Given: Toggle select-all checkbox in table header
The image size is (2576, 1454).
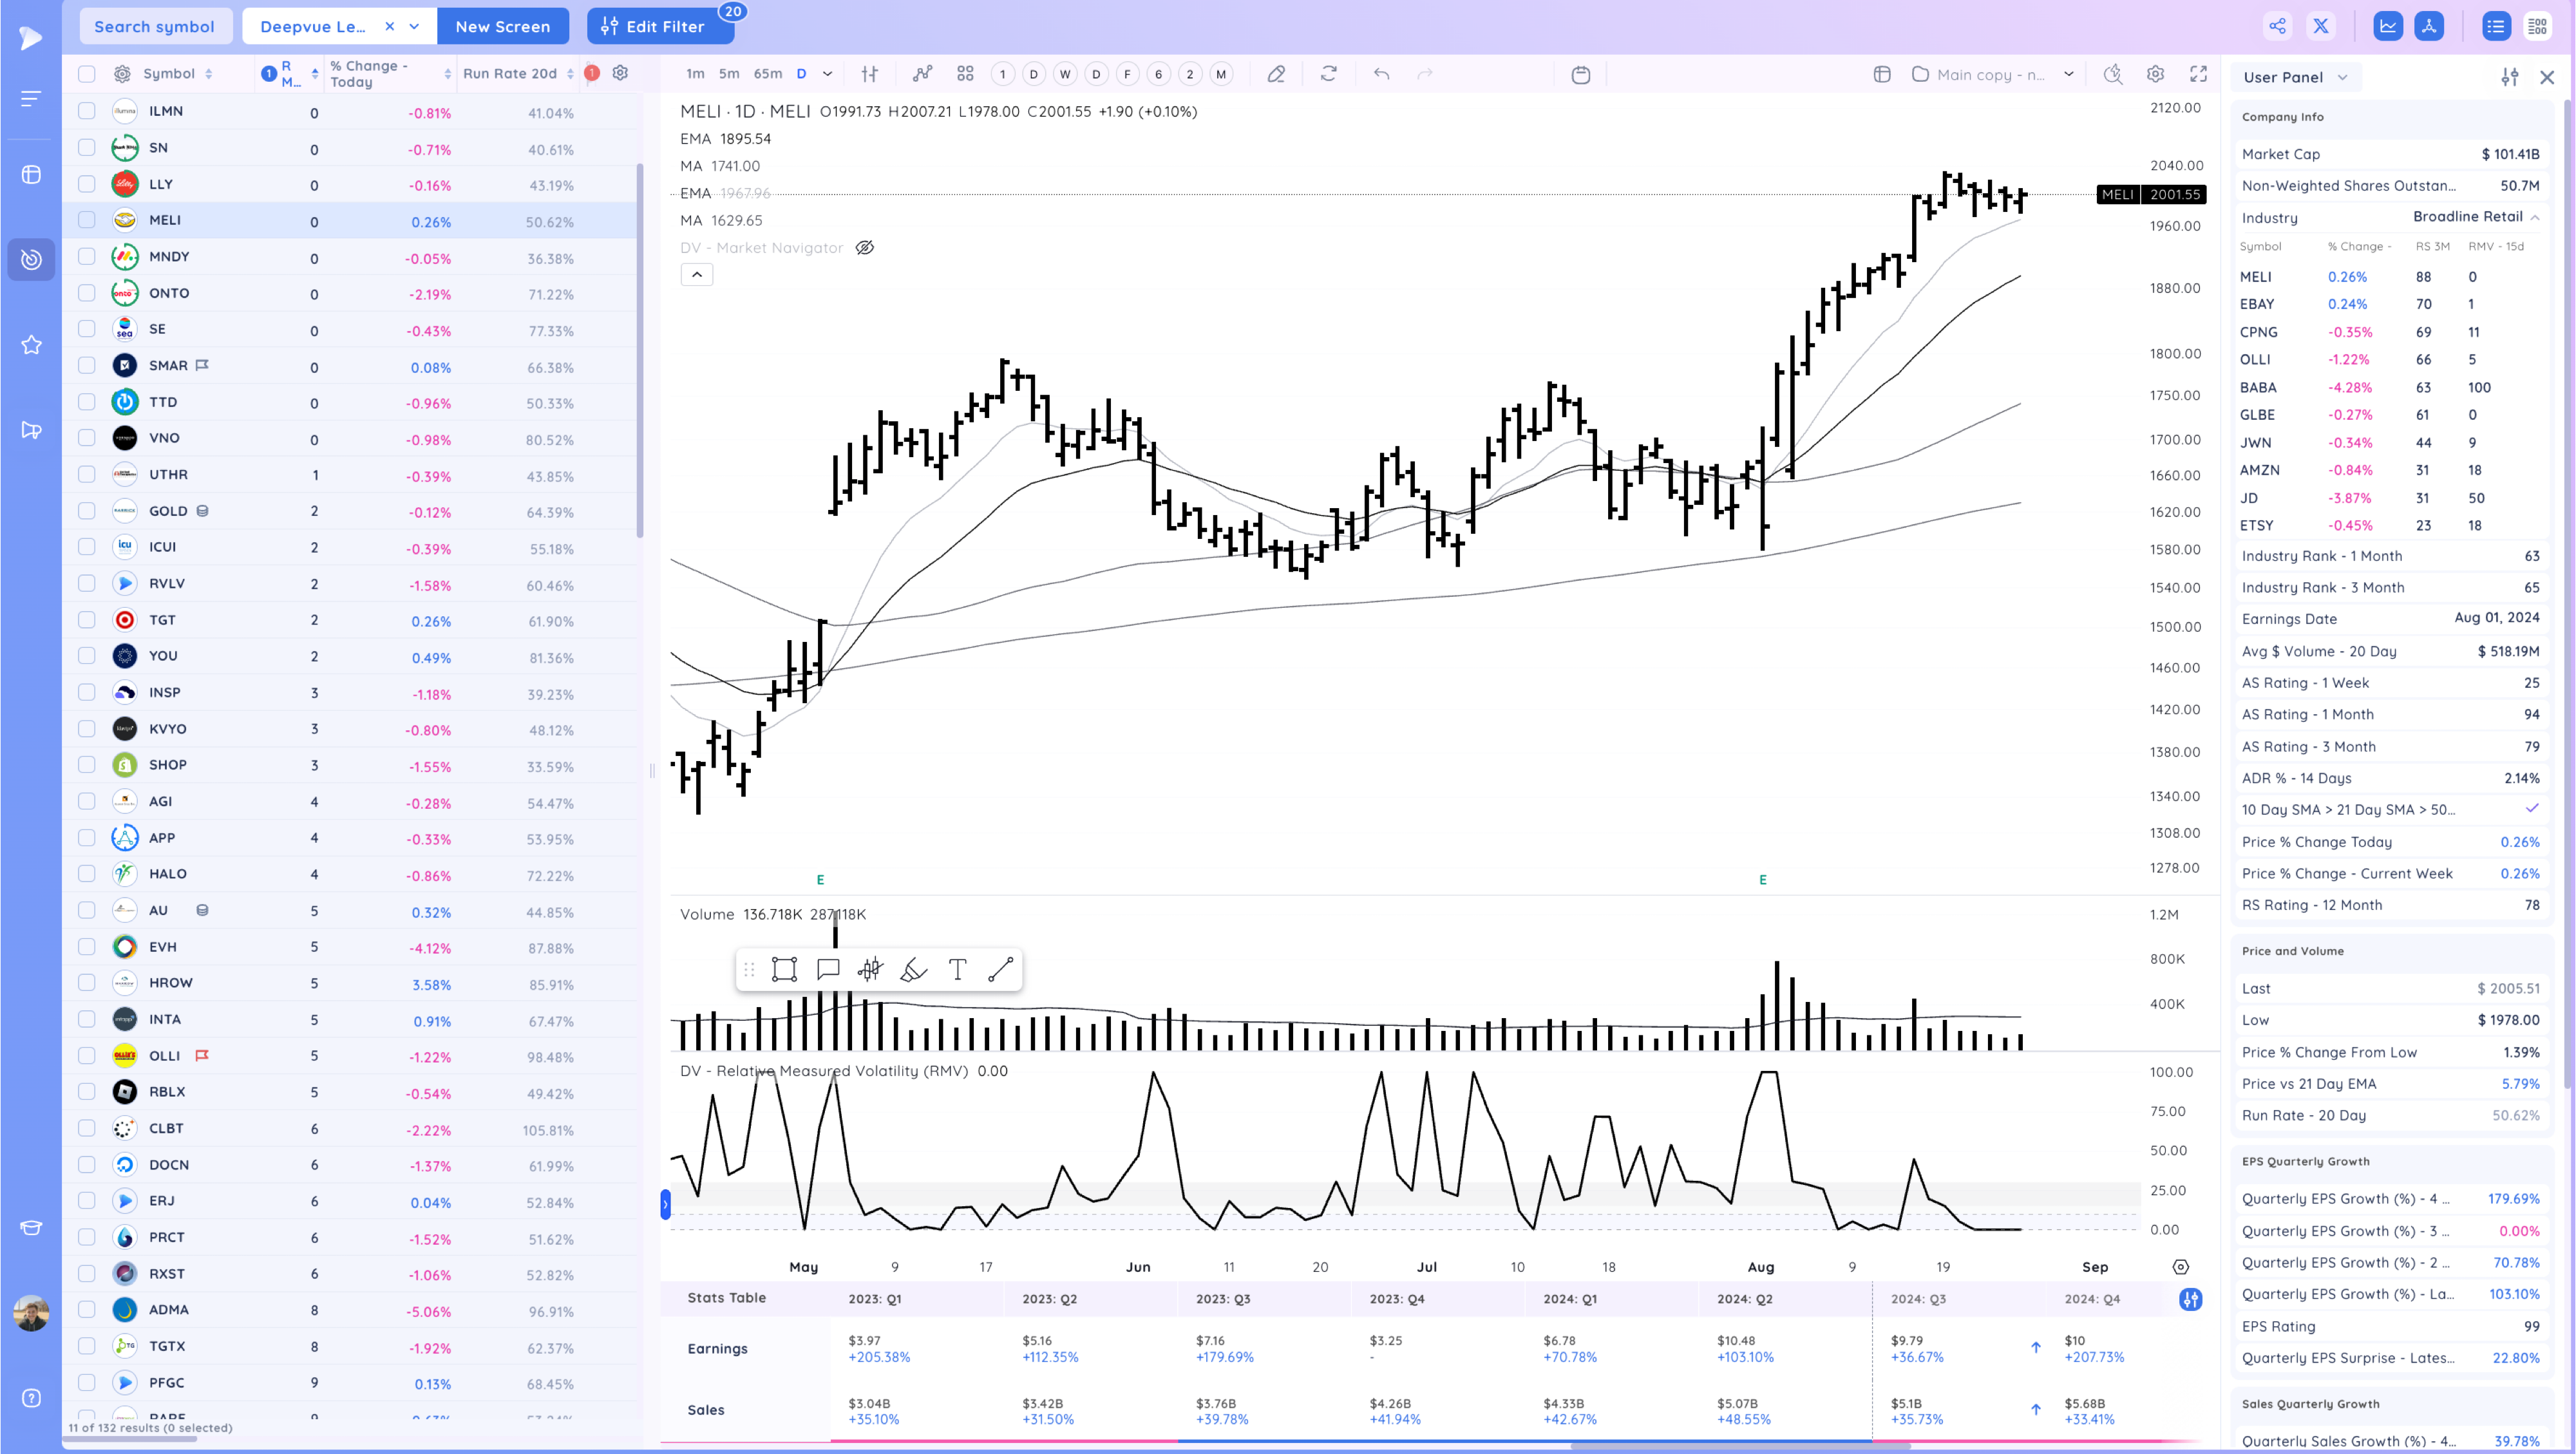Looking at the screenshot, I should [87, 74].
